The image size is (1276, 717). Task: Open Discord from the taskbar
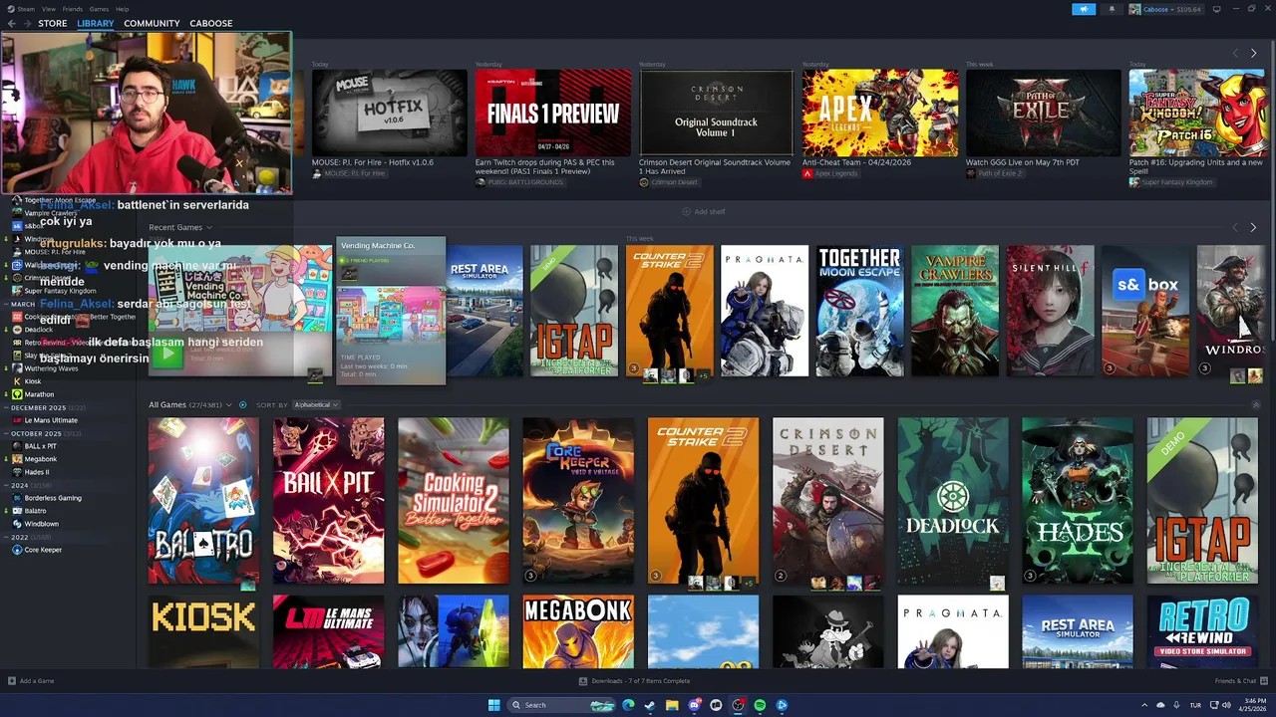(694, 705)
